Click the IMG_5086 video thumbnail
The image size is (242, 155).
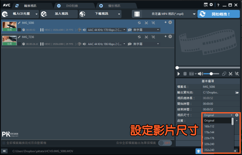(10, 27)
